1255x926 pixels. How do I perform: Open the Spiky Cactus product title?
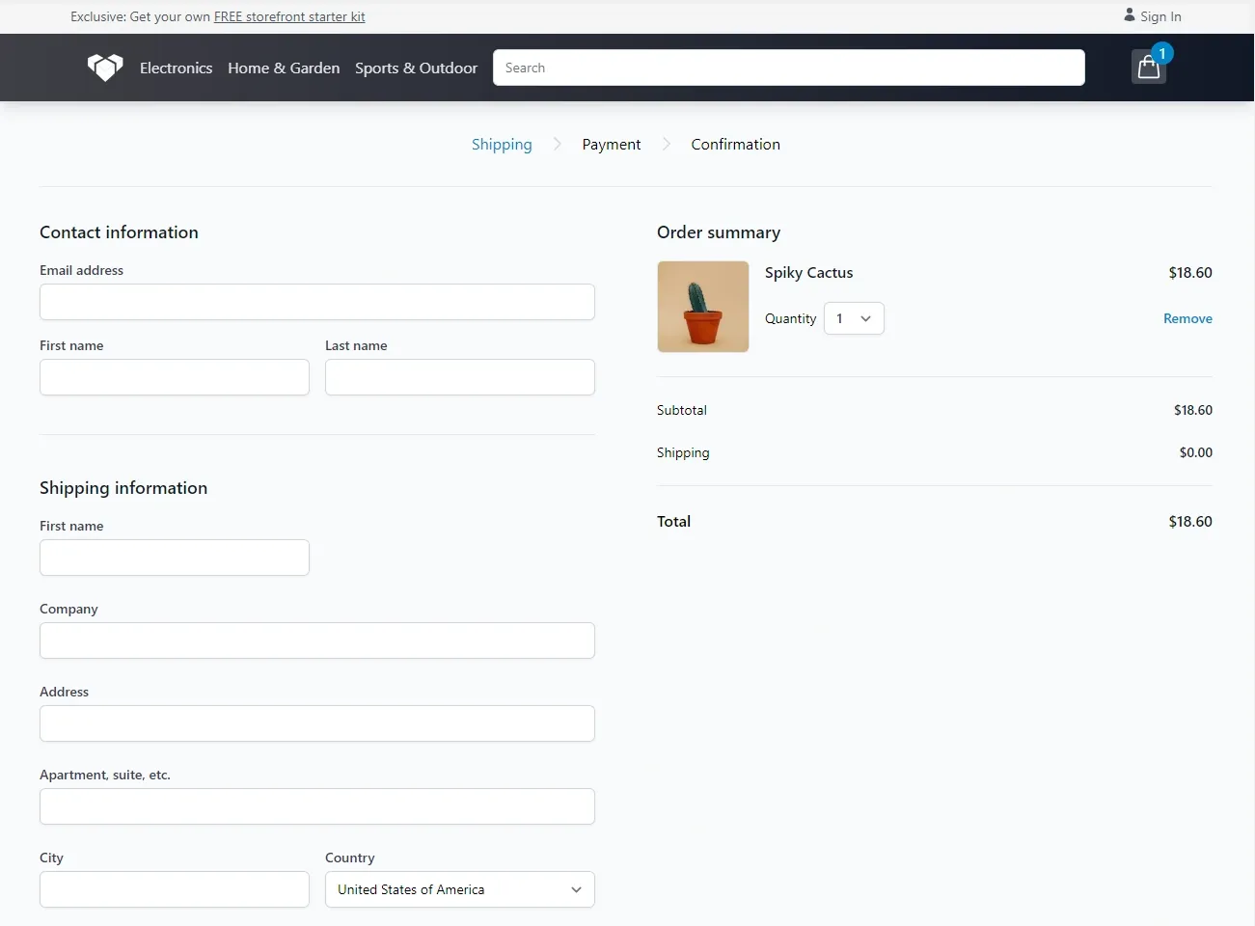pos(808,272)
